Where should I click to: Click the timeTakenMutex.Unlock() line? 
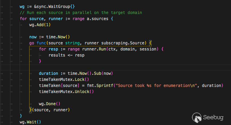66,92
